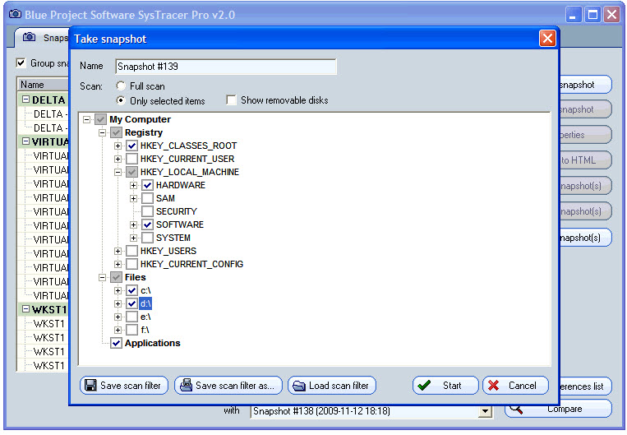Uncheck the SOFTWARE registry checkbox

148,224
